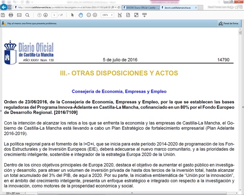Click the signature warning icon
Screen dimensions: 244x195
pos(4,23)
